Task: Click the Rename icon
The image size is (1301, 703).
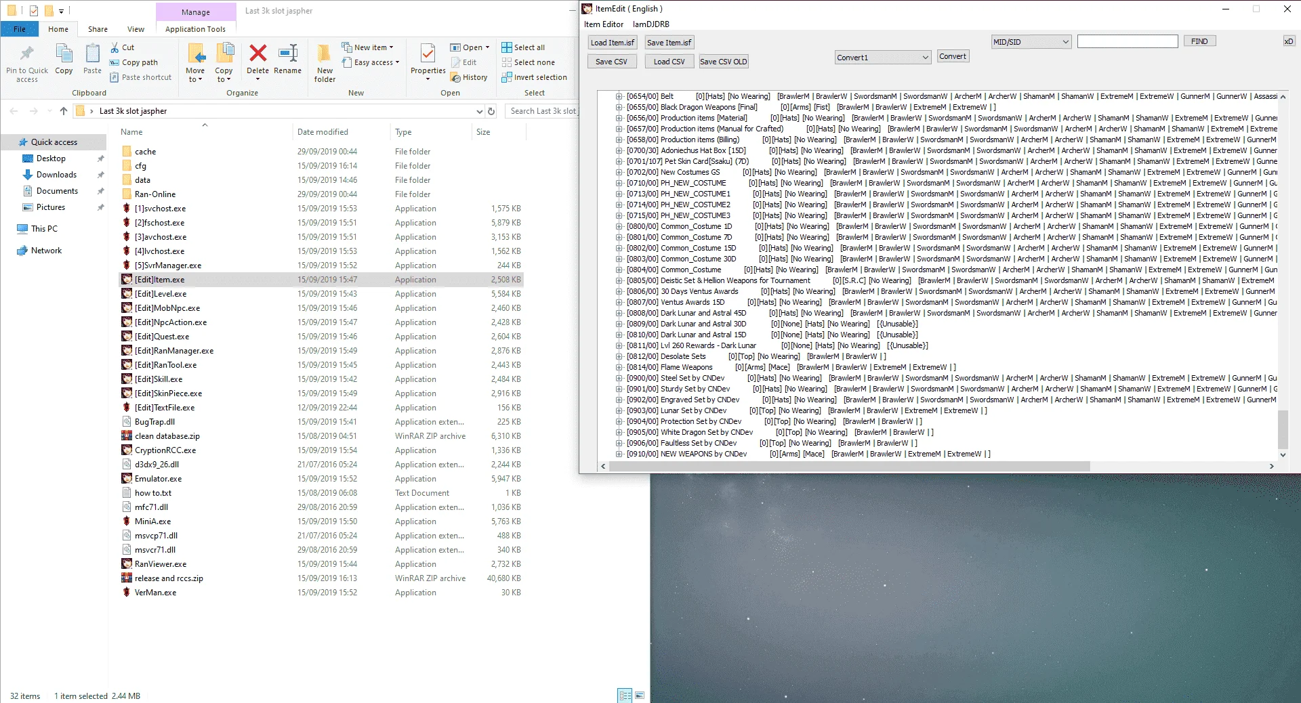Action: pyautogui.click(x=288, y=53)
